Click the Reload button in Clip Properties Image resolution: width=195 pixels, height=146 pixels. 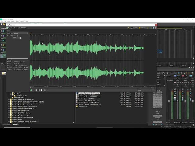pyautogui.click(x=134, y=28)
